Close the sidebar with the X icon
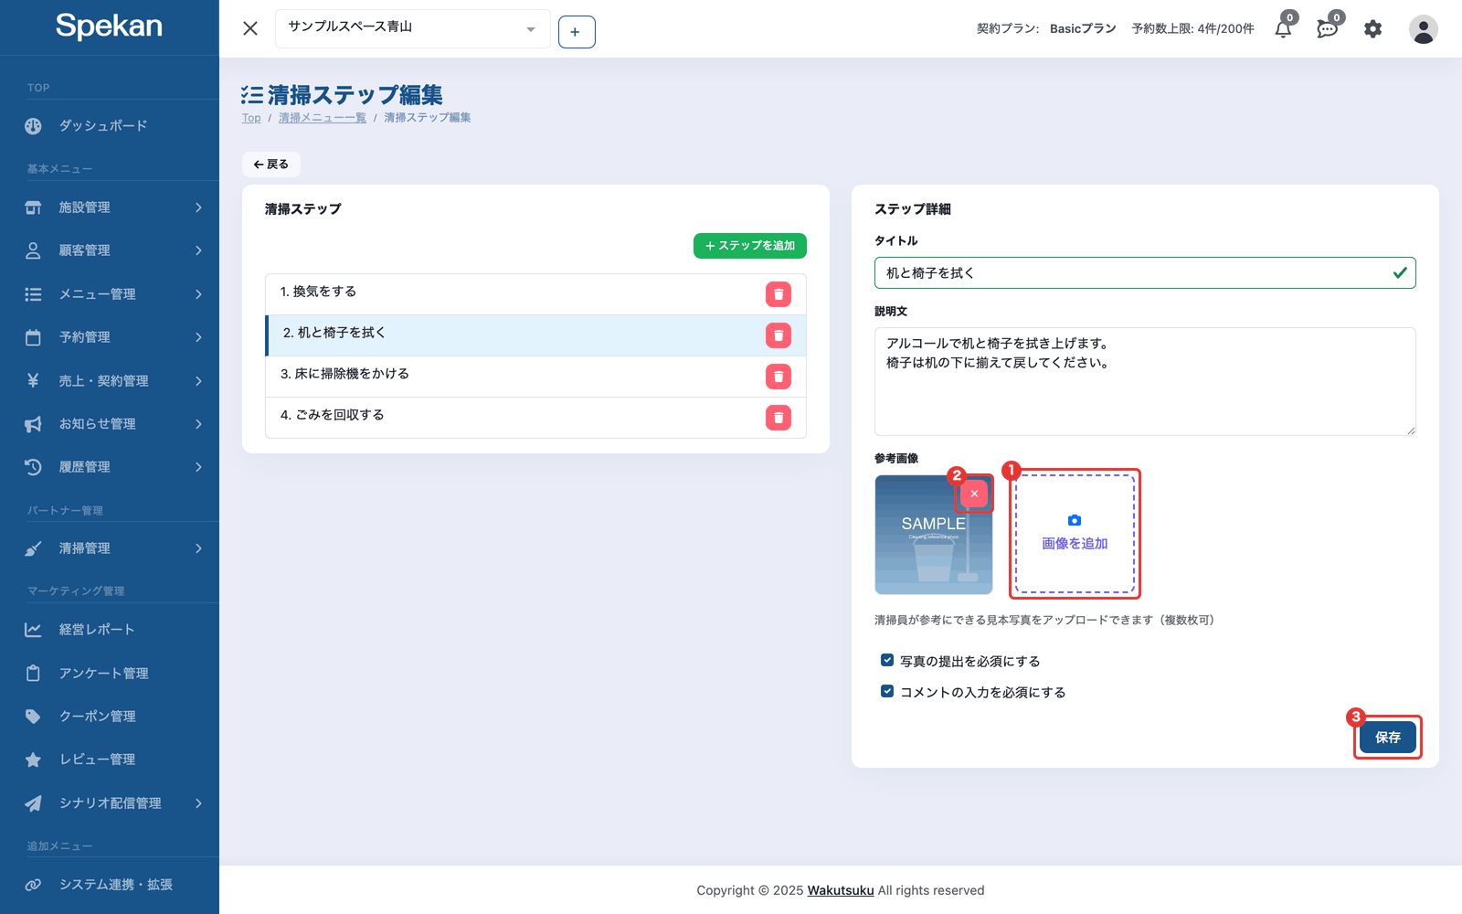1462x914 pixels. pyautogui.click(x=250, y=28)
